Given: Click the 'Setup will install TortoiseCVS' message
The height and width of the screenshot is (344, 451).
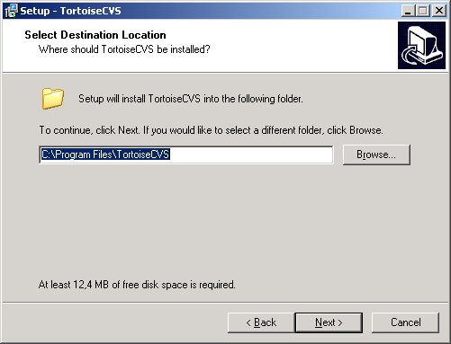Looking at the screenshot, I should pos(191,99).
